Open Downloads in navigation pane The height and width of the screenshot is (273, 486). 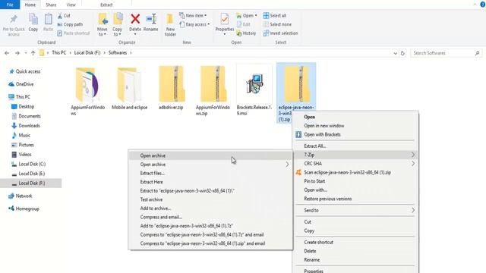click(29, 126)
